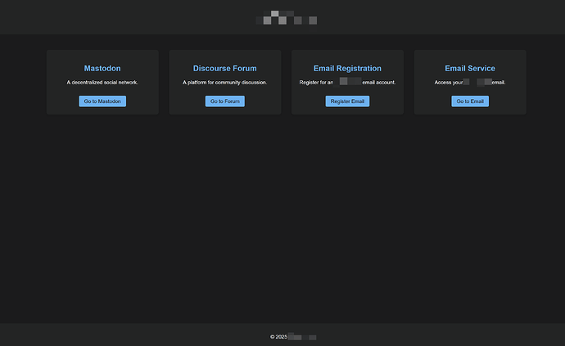The width and height of the screenshot is (565, 346).
Task: Click the Mastodon card heading
Action: coord(102,69)
